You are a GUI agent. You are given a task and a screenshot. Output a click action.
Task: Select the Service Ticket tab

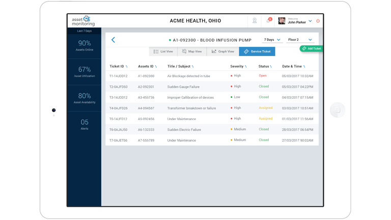[257, 51]
